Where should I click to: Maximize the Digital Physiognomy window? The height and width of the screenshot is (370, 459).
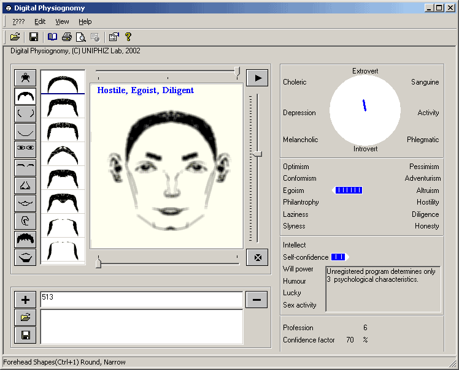pos(439,8)
